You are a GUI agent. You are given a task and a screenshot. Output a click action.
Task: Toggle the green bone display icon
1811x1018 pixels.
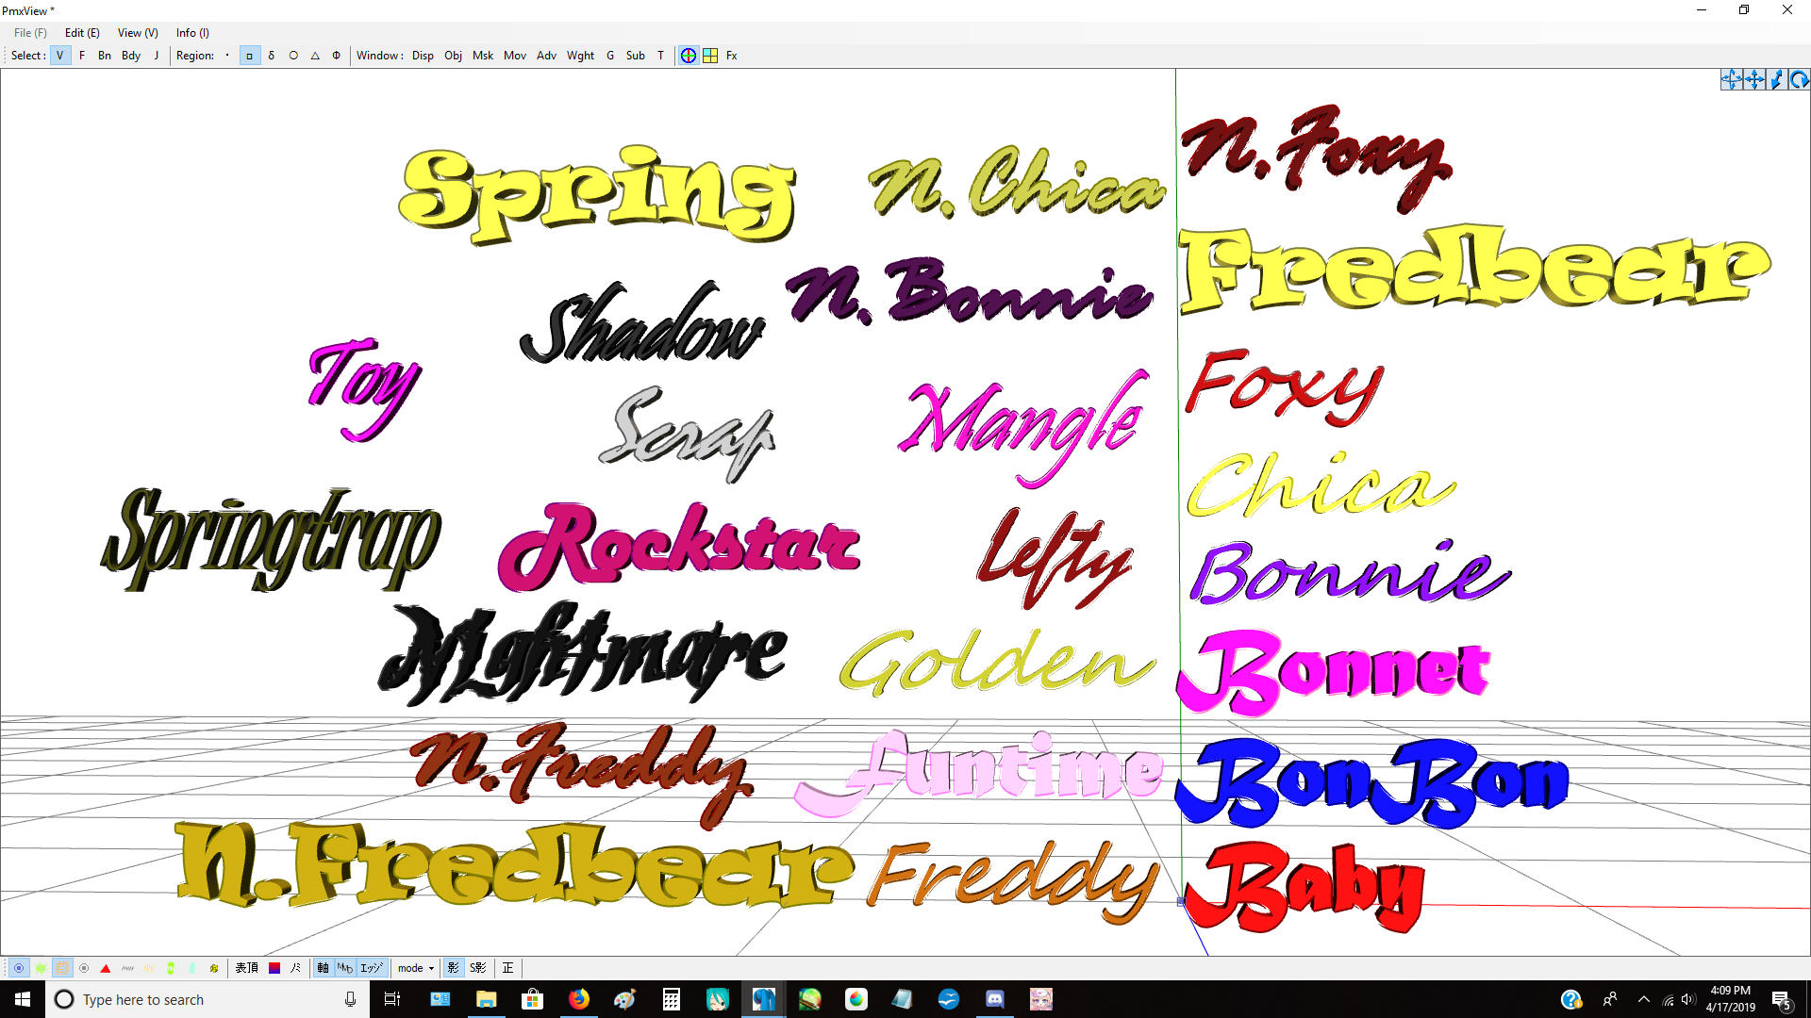click(171, 967)
